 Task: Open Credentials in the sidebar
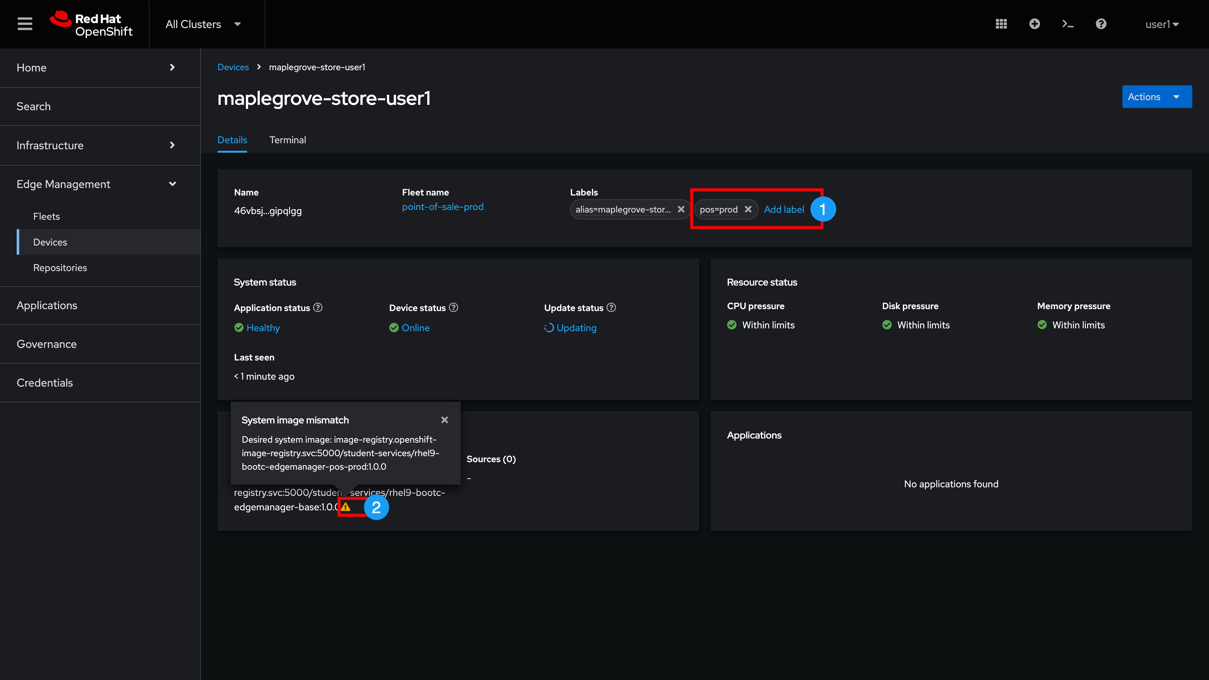tap(100, 383)
